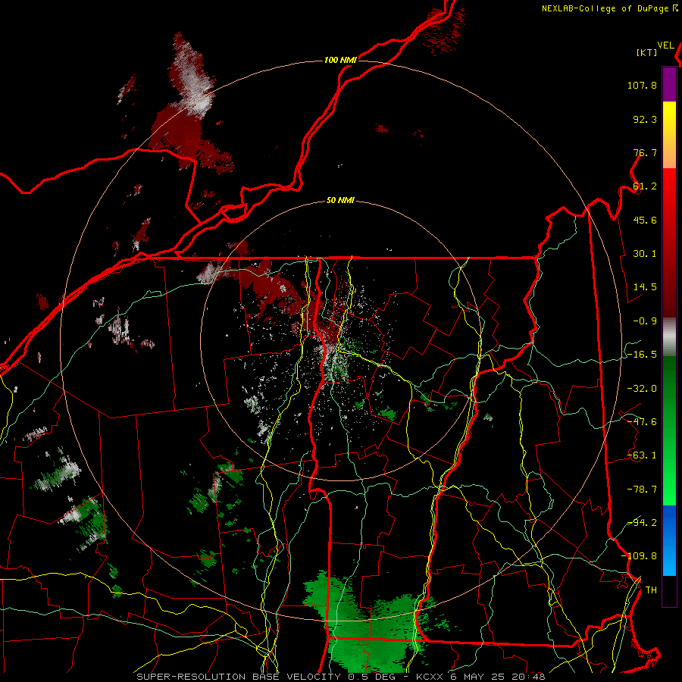Click the -78.7 scale value
The height and width of the screenshot is (682, 682).
(x=642, y=490)
